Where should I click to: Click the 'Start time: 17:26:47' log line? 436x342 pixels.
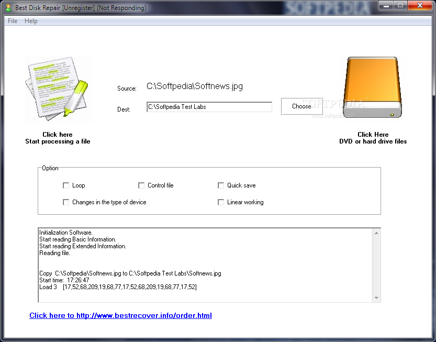(x=64, y=280)
